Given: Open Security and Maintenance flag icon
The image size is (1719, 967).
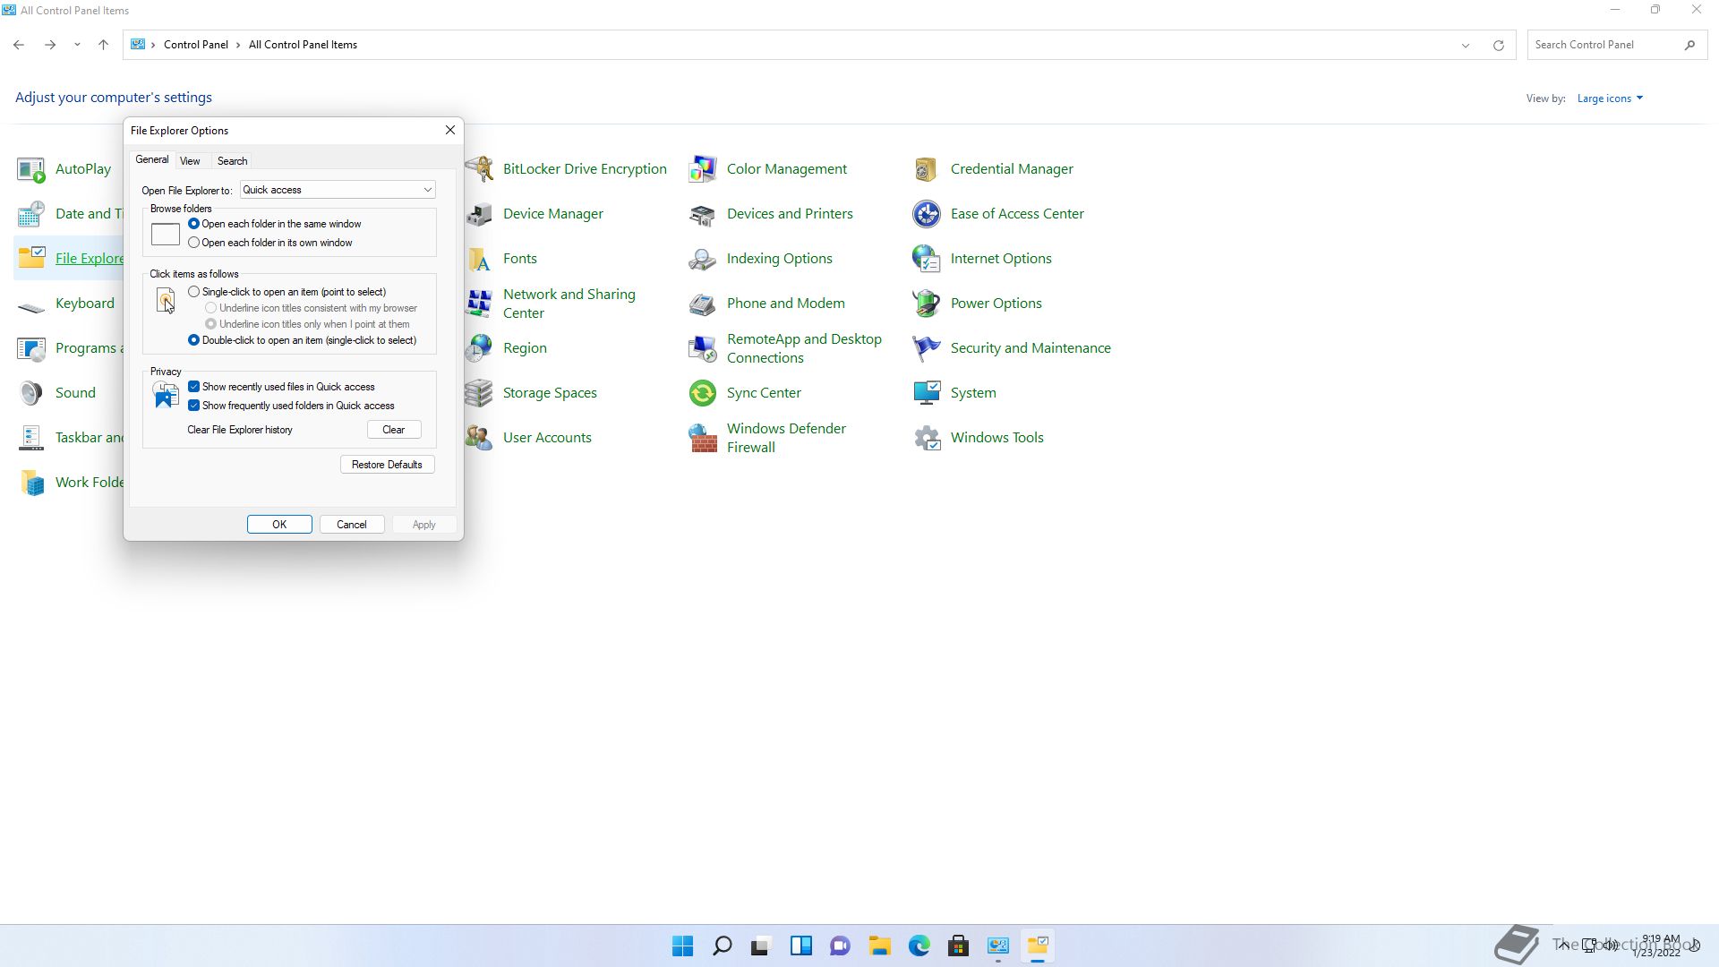Looking at the screenshot, I should click(x=927, y=348).
